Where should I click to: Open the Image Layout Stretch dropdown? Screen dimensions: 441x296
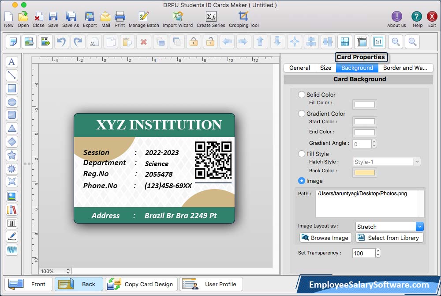(x=389, y=227)
